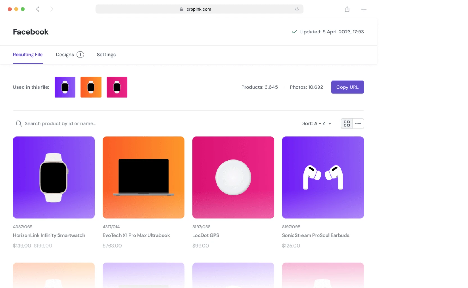
Task: Click the padlock icon in the address bar
Action: pos(181,9)
